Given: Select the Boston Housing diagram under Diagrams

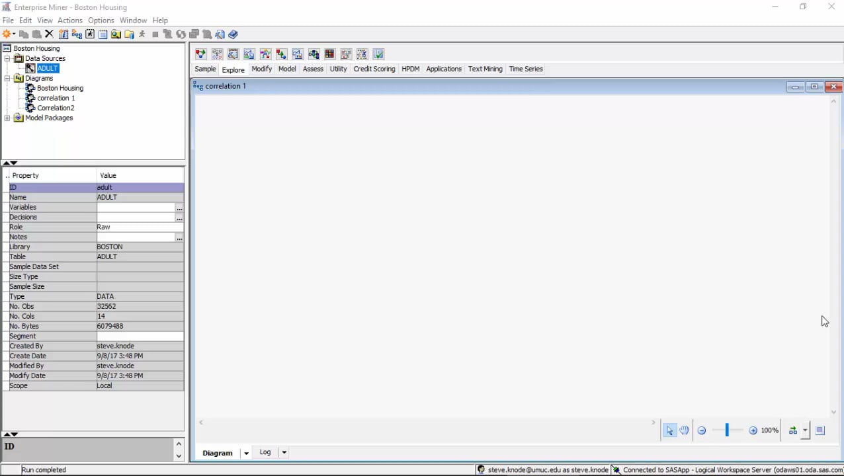Looking at the screenshot, I should (x=60, y=88).
